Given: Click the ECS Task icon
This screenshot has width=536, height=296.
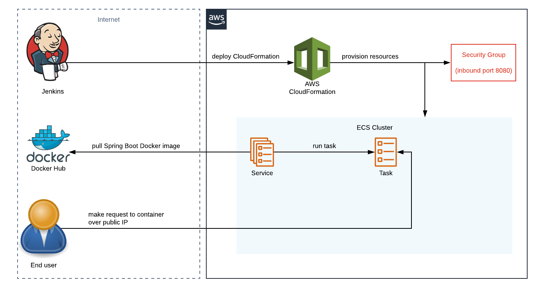Looking at the screenshot, I should pos(385,152).
